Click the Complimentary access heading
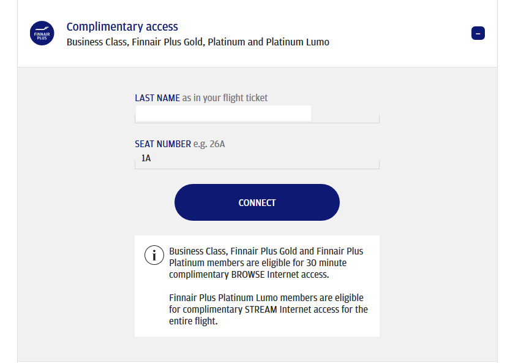510x363 pixels. pos(122,27)
